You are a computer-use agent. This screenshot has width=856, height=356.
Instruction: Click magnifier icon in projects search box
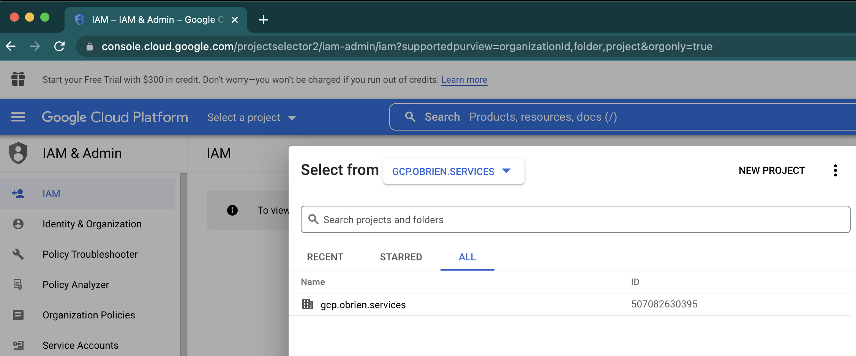pyautogui.click(x=313, y=219)
